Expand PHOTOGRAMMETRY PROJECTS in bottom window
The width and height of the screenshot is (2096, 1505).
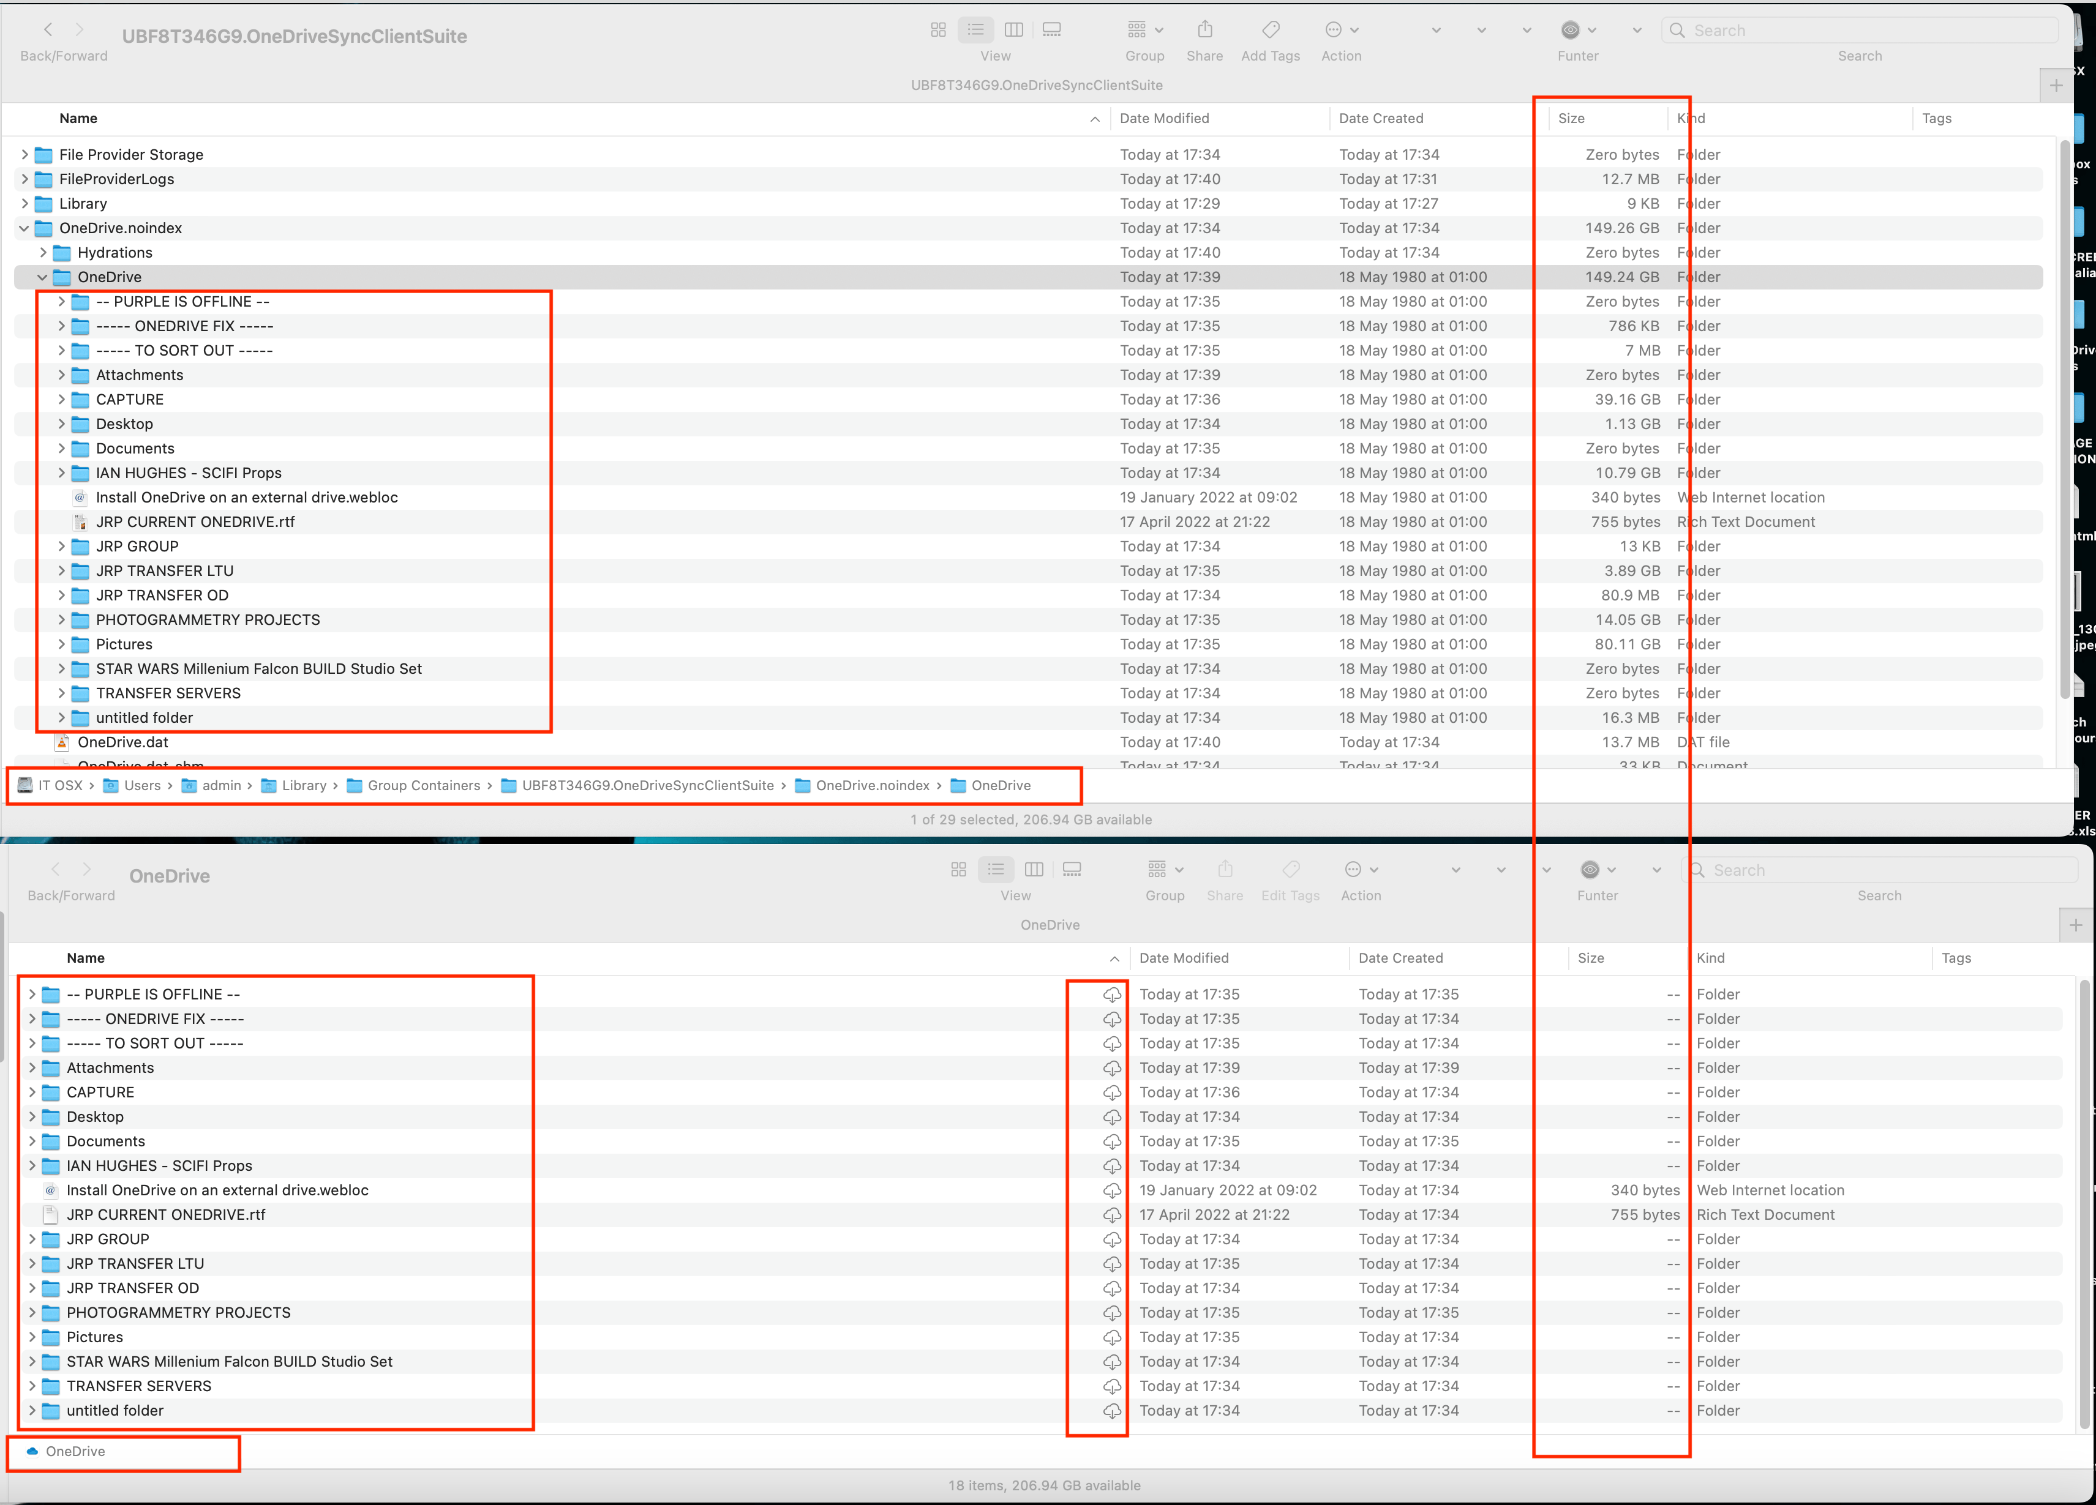click(x=32, y=1313)
